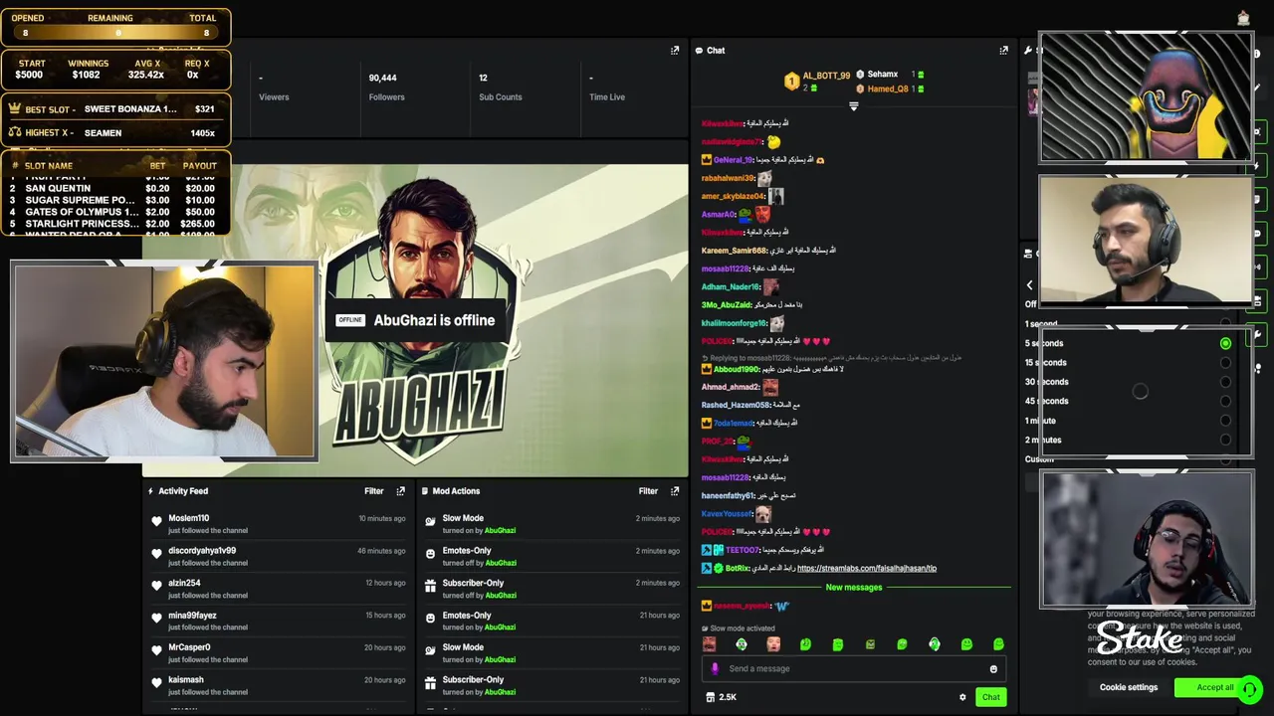Image resolution: width=1274 pixels, height=716 pixels.
Task: Click the 12 Sub Counts stat
Action: [x=500, y=88]
